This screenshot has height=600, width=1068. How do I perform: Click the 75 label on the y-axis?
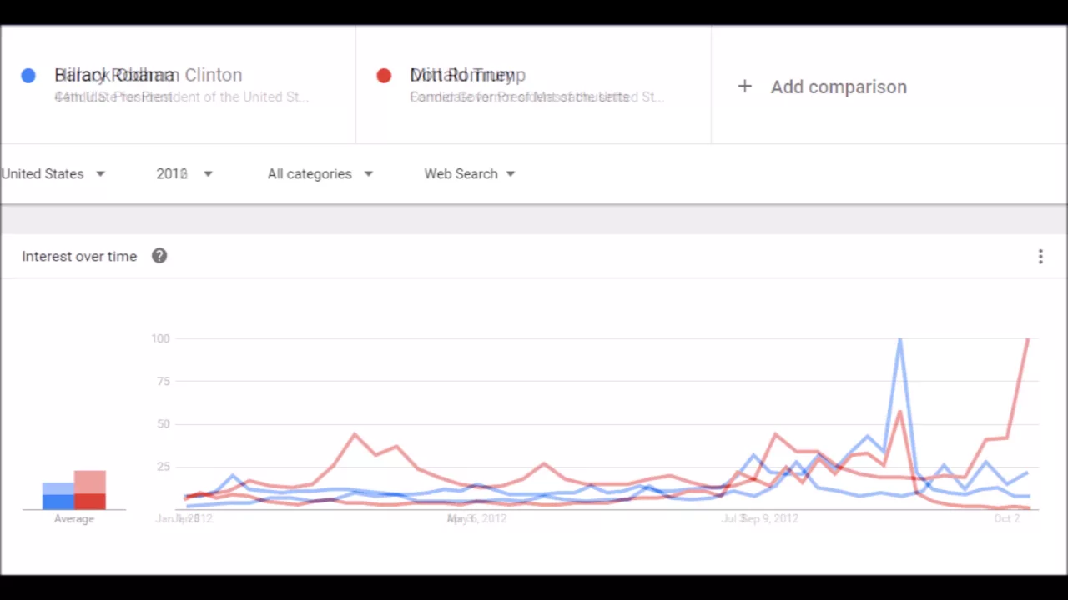point(163,381)
